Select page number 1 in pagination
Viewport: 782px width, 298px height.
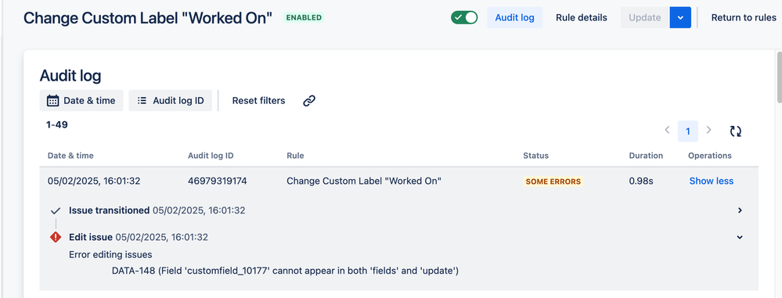tap(688, 131)
